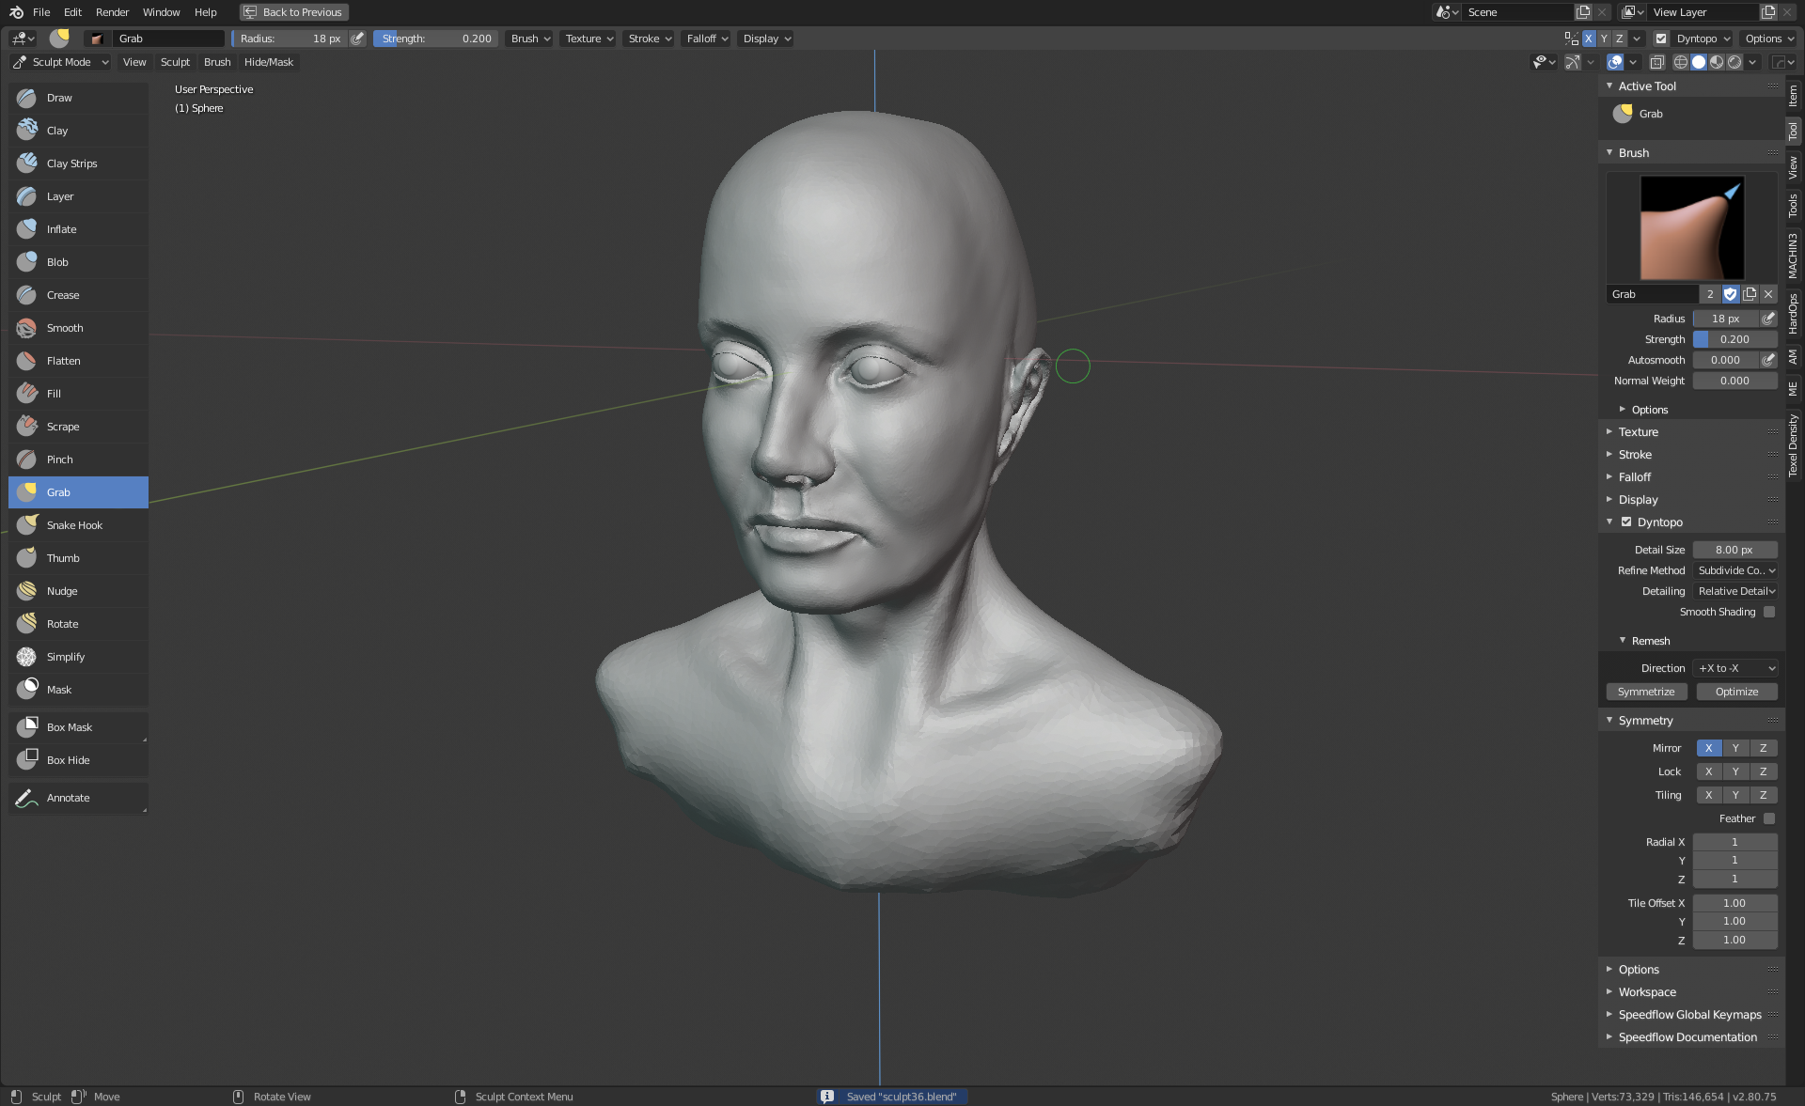
Task: Open the Render menu
Action: (x=112, y=12)
